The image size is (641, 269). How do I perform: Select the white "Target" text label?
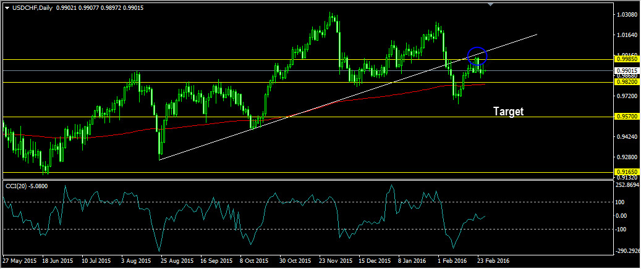tap(508, 112)
